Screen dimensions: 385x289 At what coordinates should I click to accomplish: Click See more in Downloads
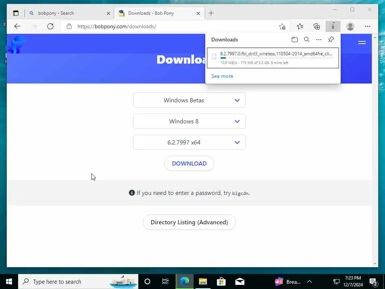click(222, 76)
